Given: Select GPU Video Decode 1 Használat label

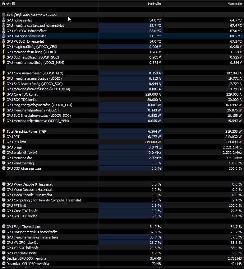Looking at the screenshot, I should (x=30, y=190).
